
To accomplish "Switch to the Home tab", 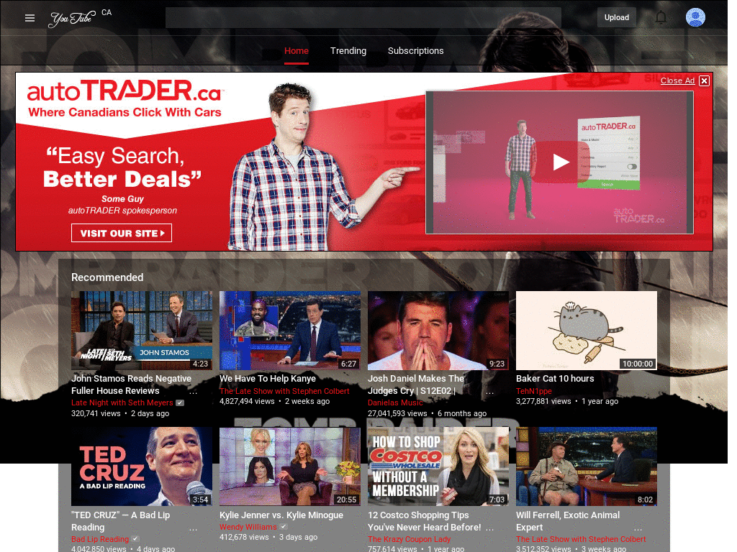I will pos(296,51).
